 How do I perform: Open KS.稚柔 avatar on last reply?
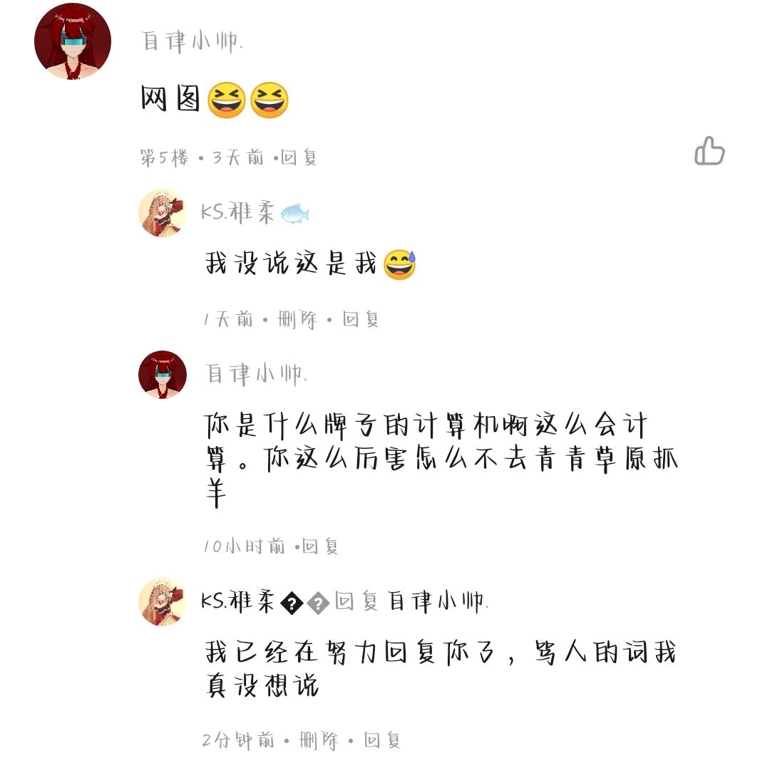click(x=163, y=602)
